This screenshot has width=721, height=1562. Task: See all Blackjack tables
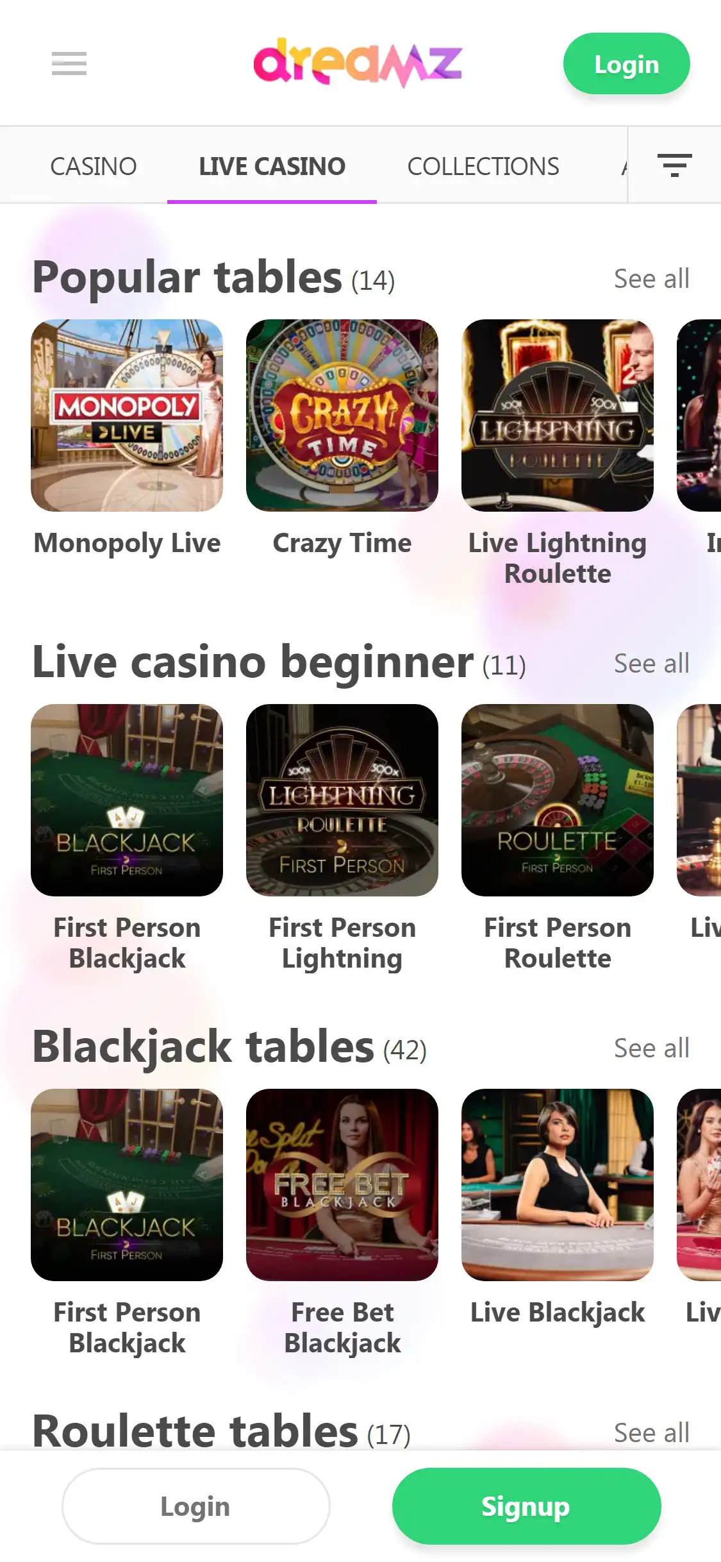click(x=651, y=1048)
